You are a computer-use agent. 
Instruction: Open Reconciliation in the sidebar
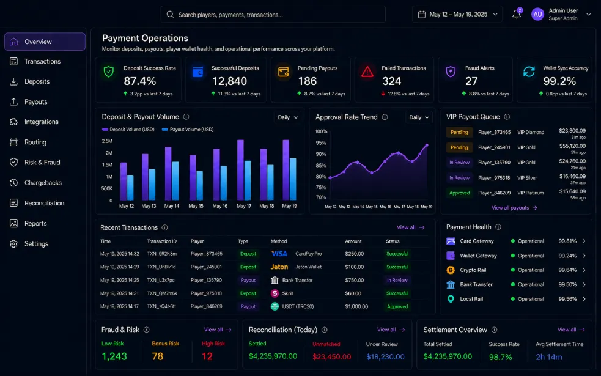pyautogui.click(x=45, y=203)
